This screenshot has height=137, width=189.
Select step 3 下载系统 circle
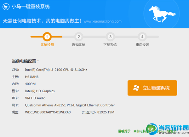point(110,37)
